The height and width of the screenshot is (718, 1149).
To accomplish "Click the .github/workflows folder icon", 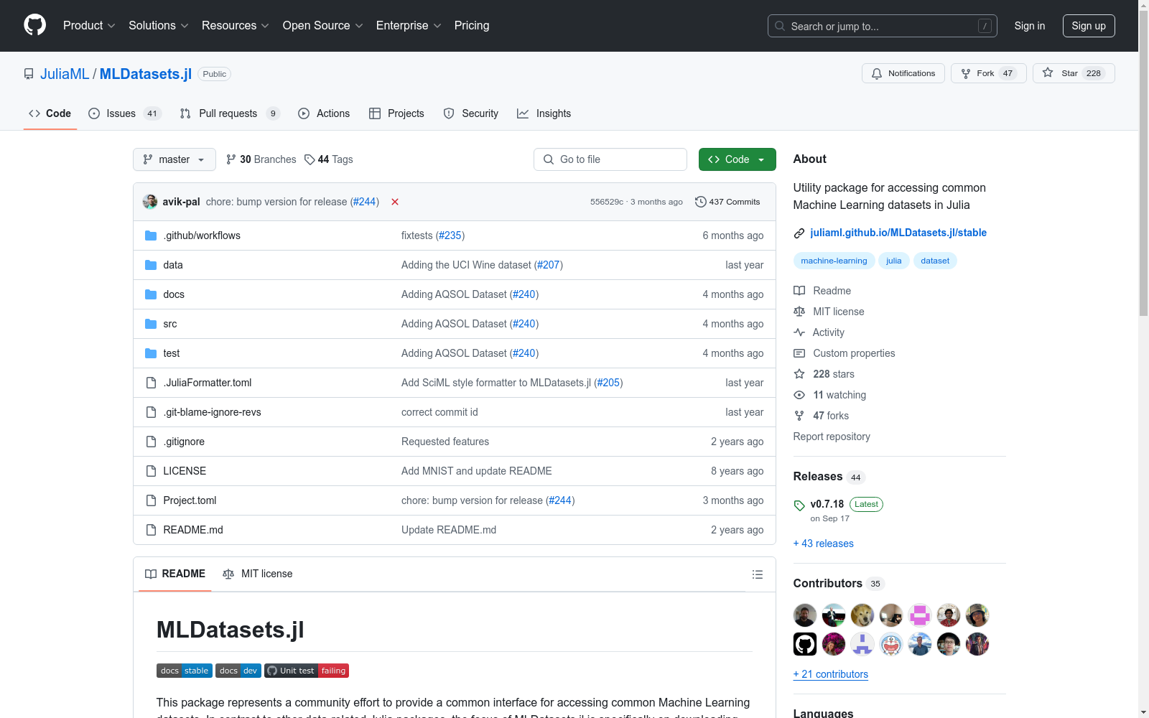I will [151, 236].
